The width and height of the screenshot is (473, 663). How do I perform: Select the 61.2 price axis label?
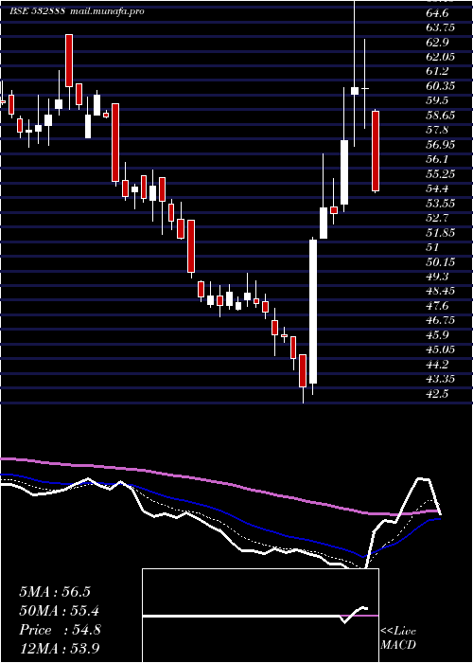(x=437, y=71)
